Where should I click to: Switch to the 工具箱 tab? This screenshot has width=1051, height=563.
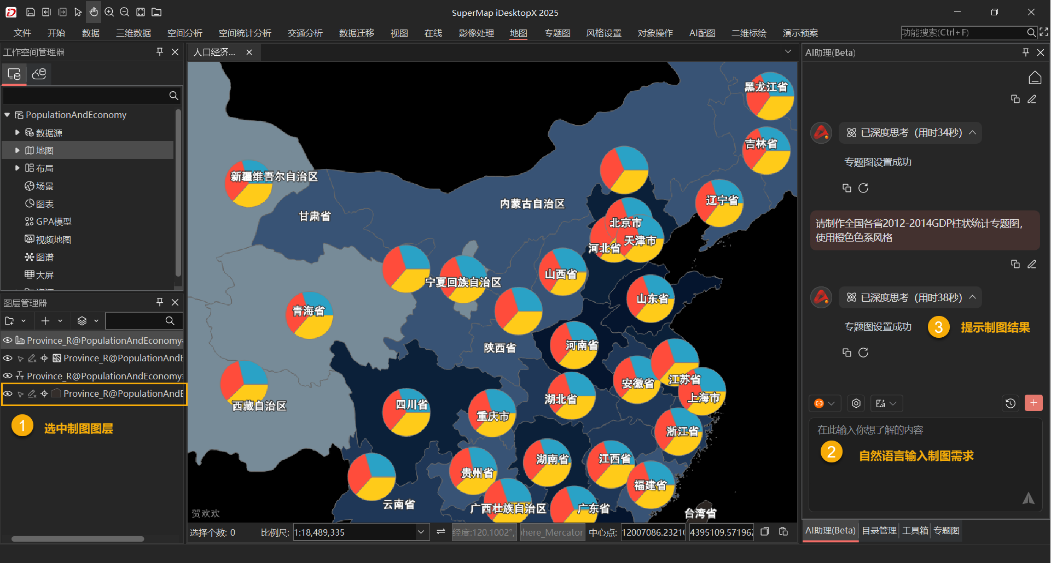pyautogui.click(x=915, y=531)
